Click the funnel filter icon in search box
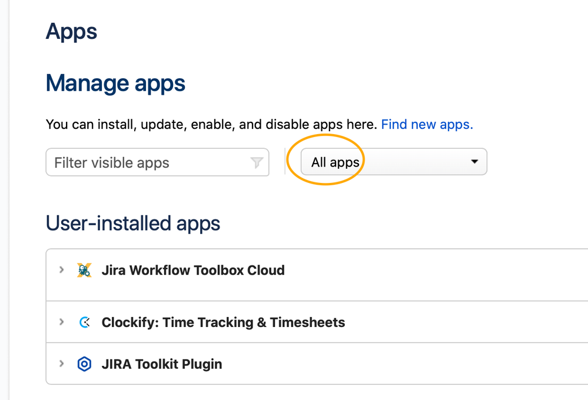 pyautogui.click(x=257, y=162)
